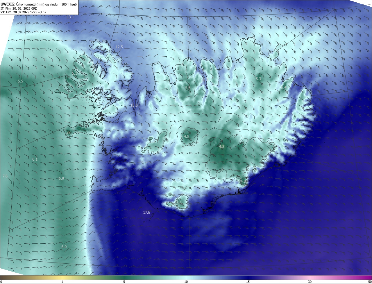Click the 13.6 value label in the fjord
This screenshot has height=284, width=372.
(x=134, y=105)
